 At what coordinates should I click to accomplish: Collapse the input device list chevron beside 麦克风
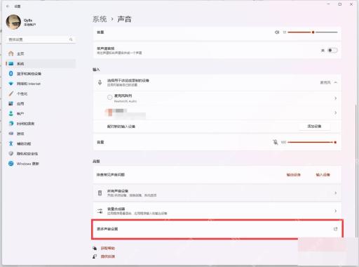tap(335, 82)
